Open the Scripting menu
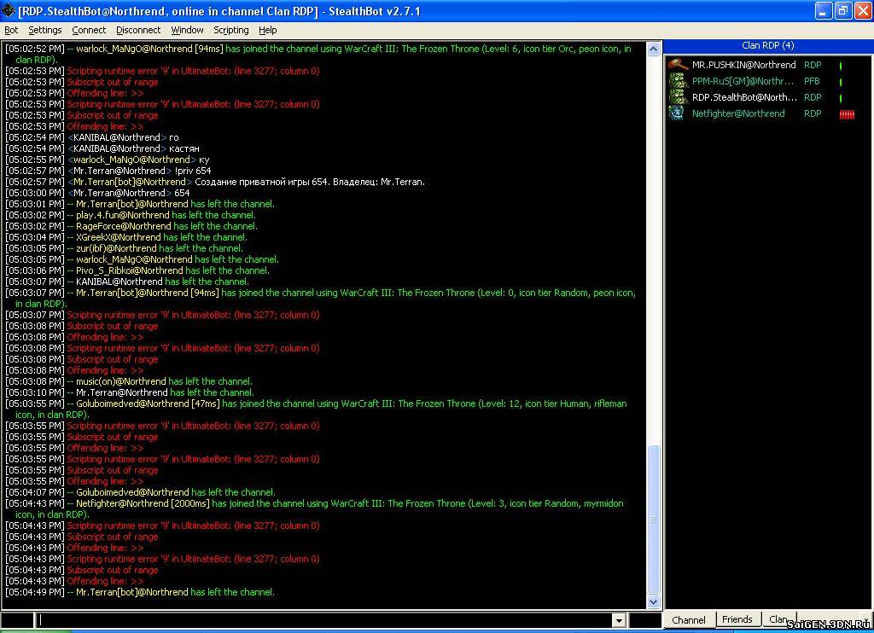 coord(231,30)
